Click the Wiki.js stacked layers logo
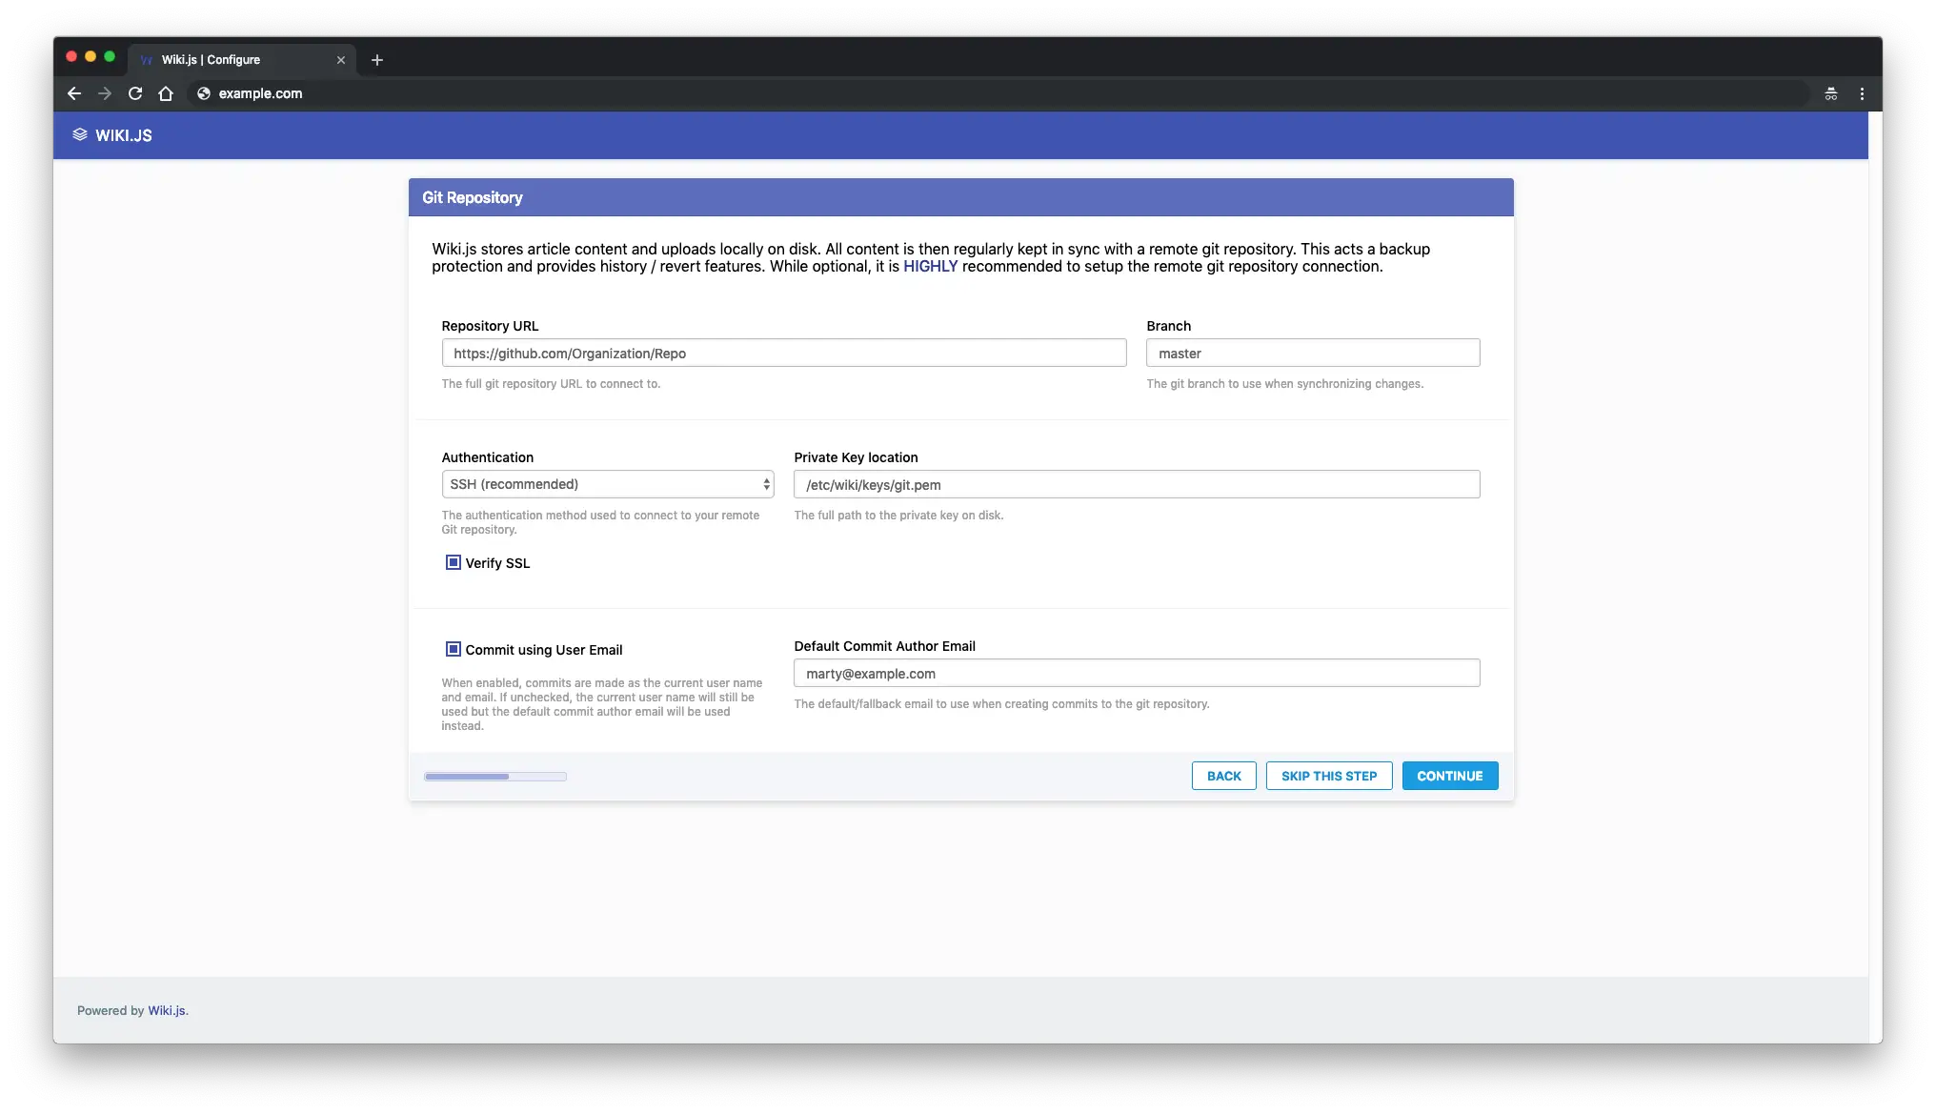 [80, 135]
